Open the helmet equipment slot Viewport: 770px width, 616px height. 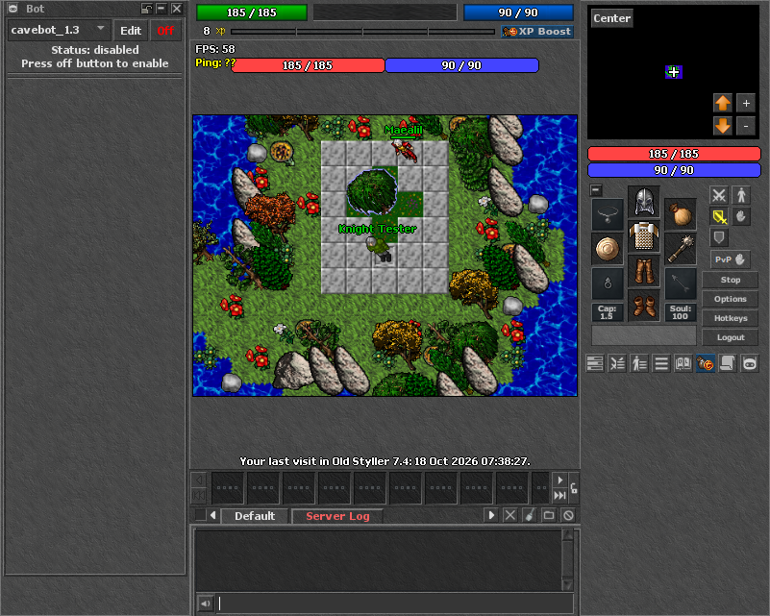click(644, 202)
